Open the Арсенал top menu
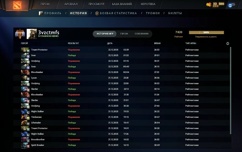The image size is (242, 152). 71,4
